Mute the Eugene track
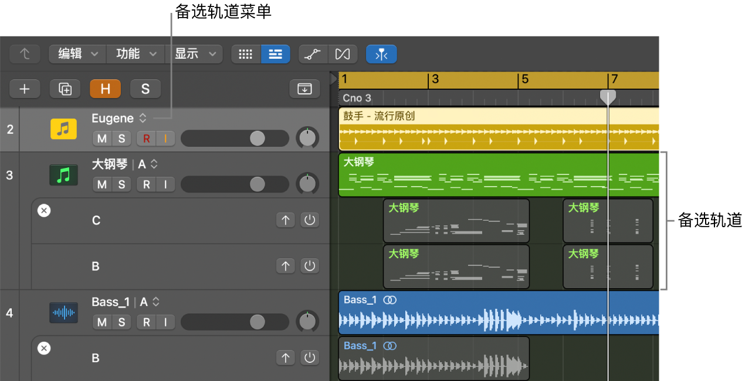The height and width of the screenshot is (381, 752). [101, 138]
